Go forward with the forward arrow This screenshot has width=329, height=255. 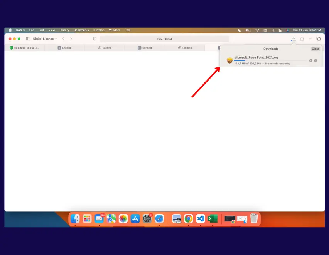pyautogui.click(x=71, y=39)
